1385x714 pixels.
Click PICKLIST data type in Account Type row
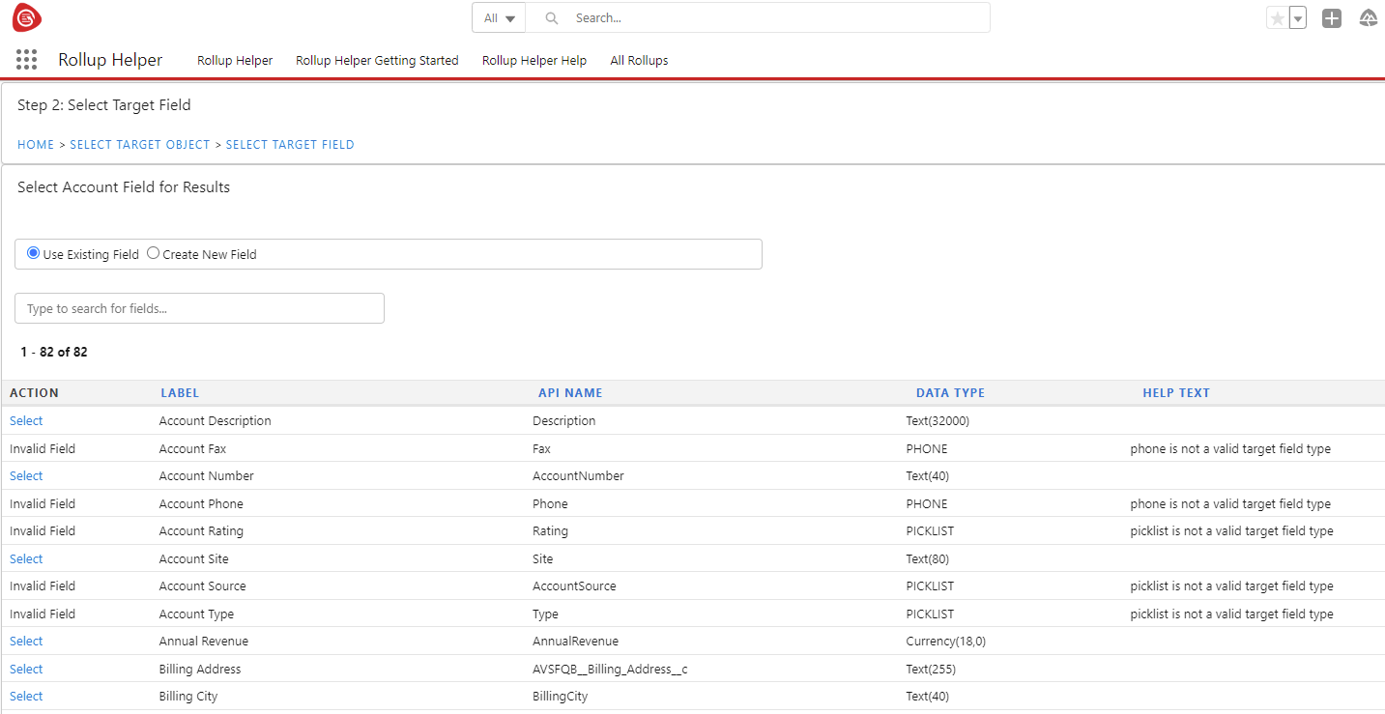click(x=930, y=614)
